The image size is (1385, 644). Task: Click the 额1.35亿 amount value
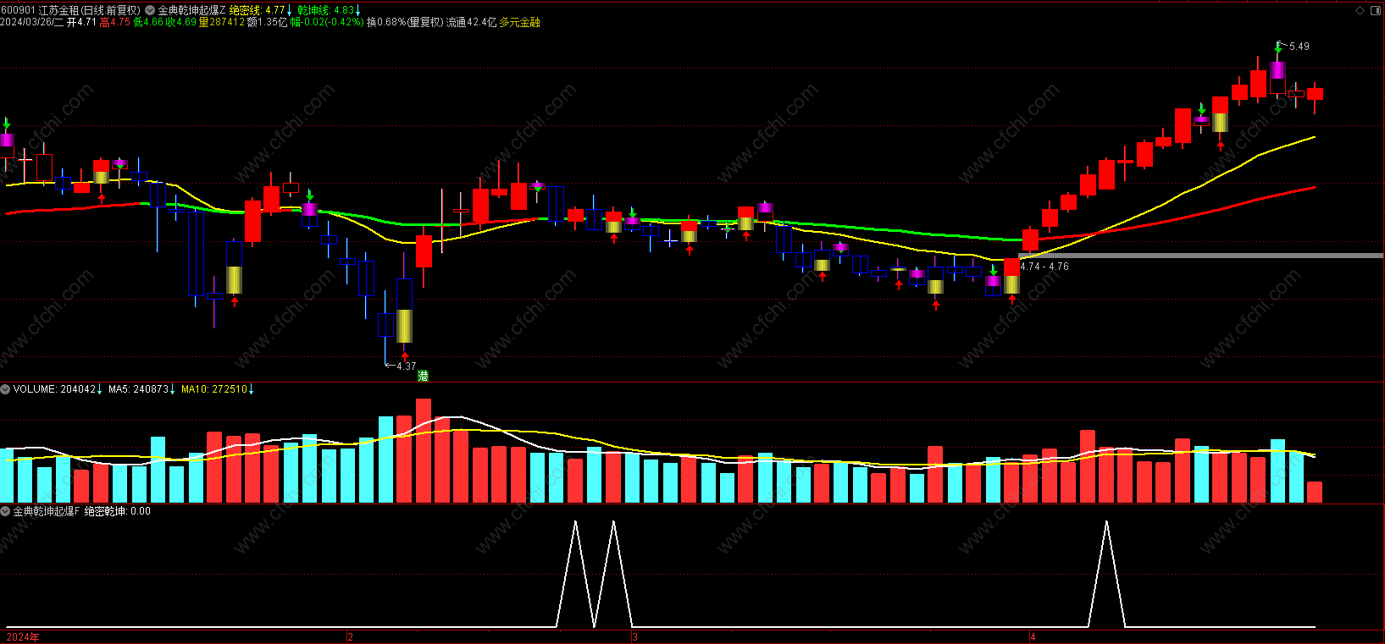pyautogui.click(x=268, y=22)
